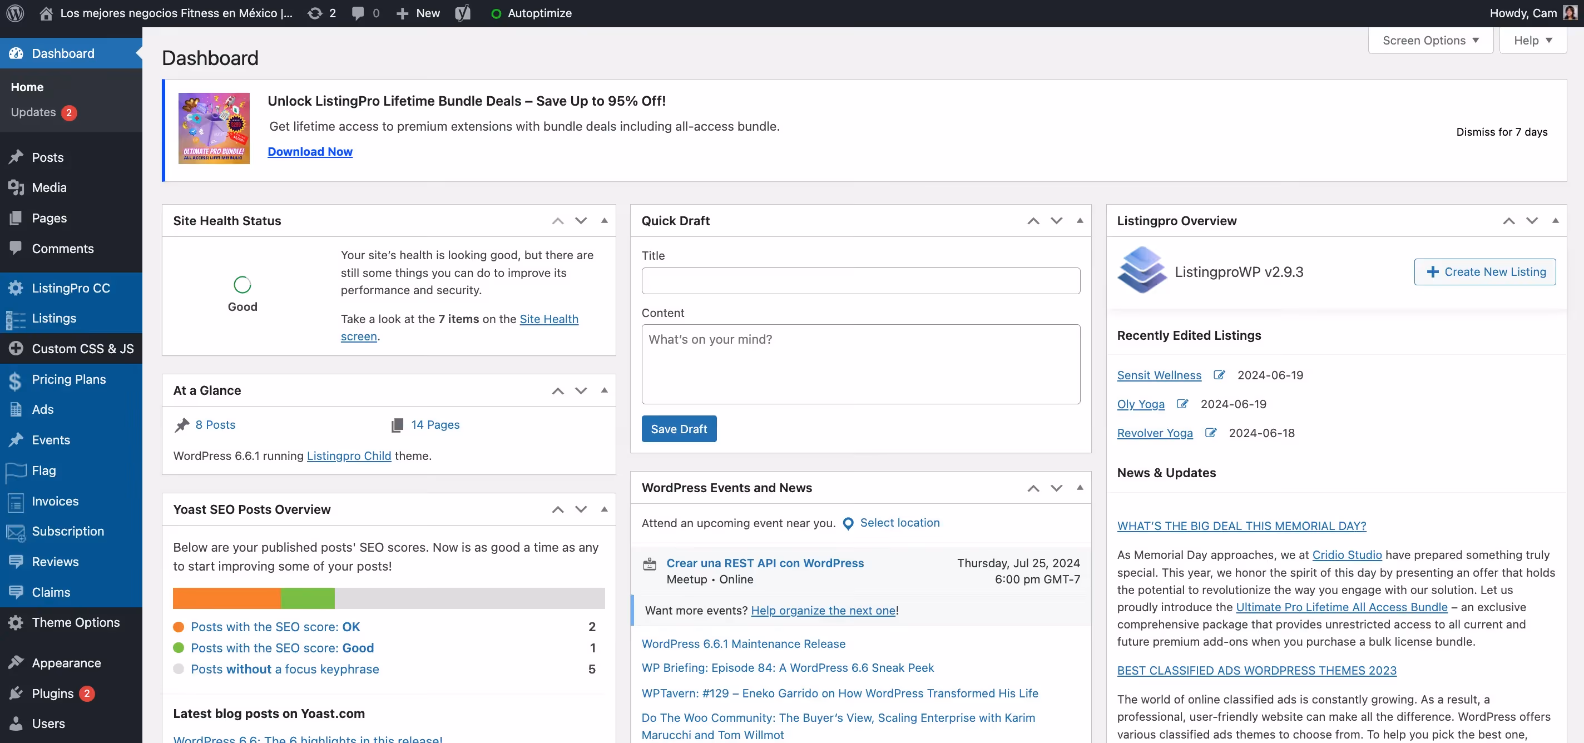Click the Pages icon in sidebar
1584x743 pixels.
click(x=16, y=218)
